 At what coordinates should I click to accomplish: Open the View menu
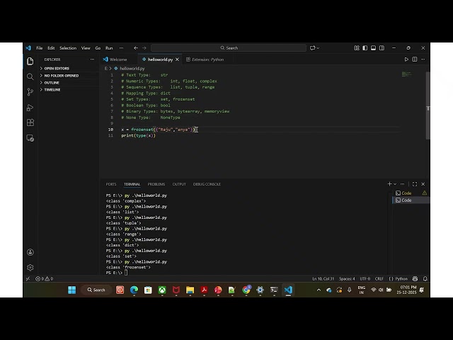(x=86, y=48)
